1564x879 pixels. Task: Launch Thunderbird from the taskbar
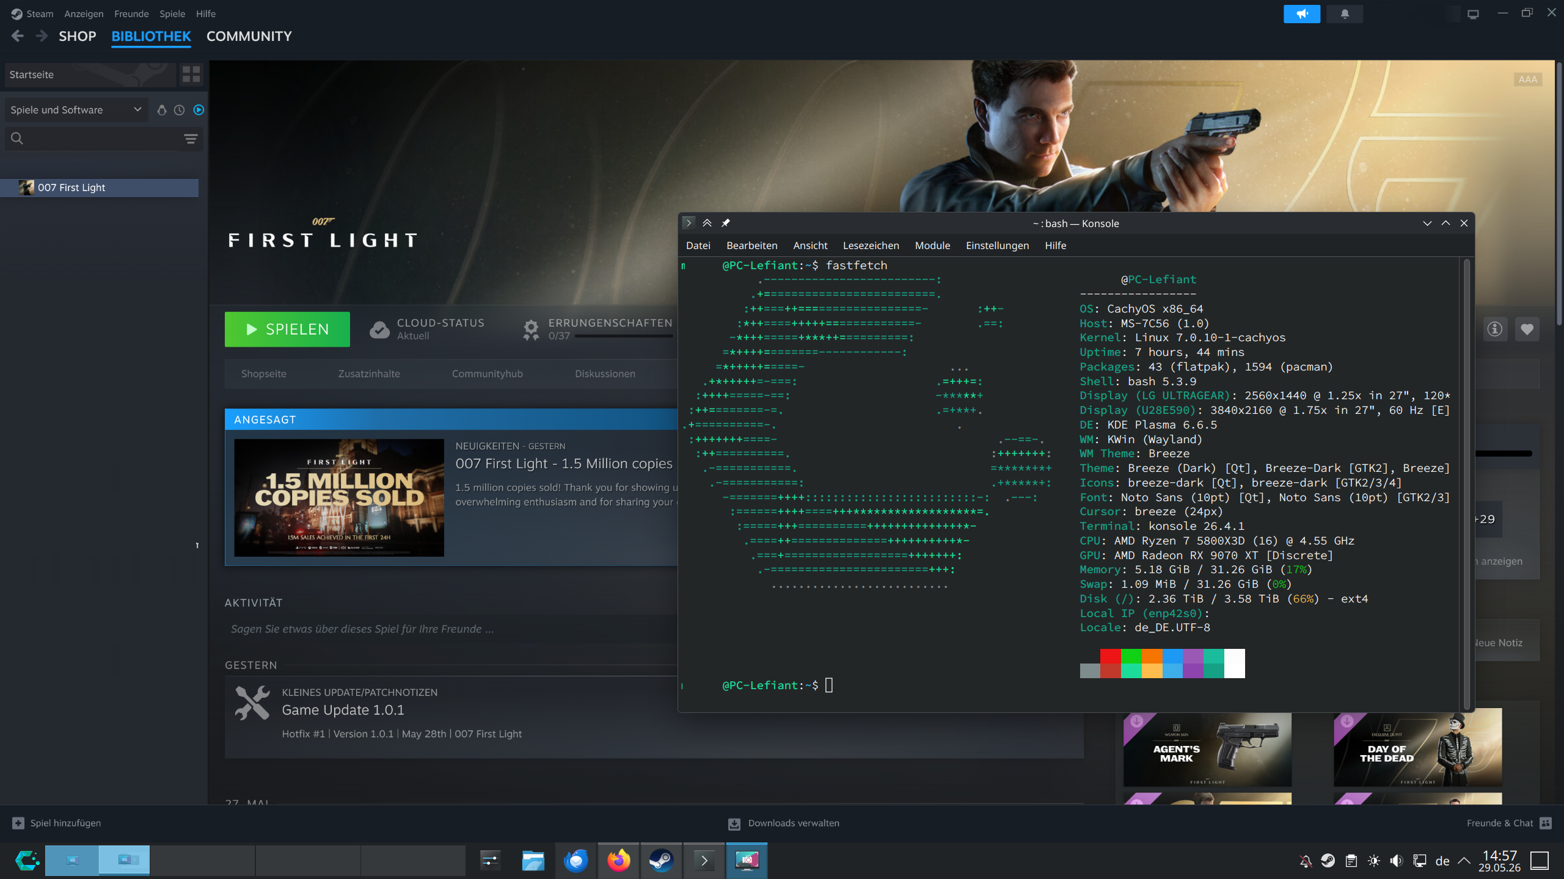tap(576, 861)
